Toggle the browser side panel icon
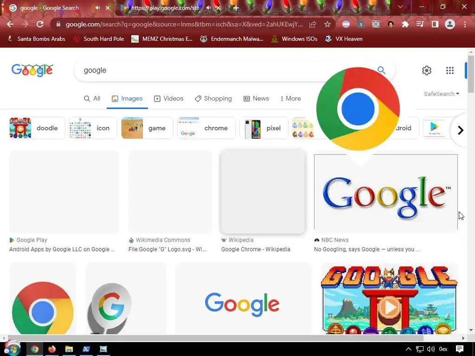 (435, 24)
